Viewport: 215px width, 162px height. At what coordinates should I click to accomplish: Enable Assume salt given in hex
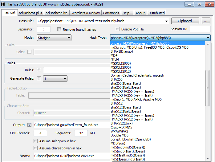pyautogui.click(x=36, y=141)
